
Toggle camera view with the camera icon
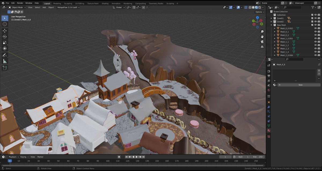coord(262,42)
